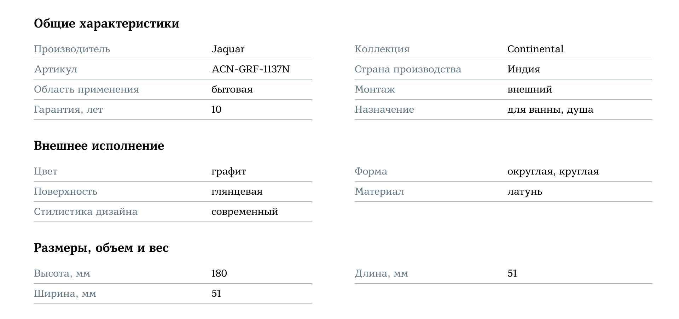Click the design style value 'современный'
This screenshot has height=319, width=679.
[245, 212]
